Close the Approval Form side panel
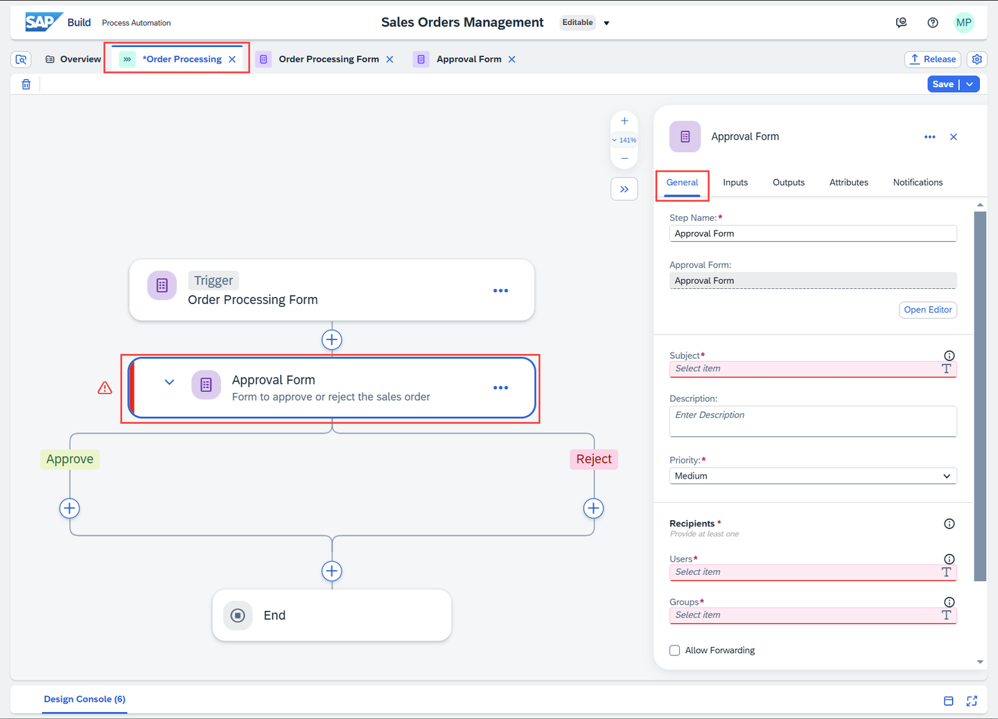The height and width of the screenshot is (719, 998). [x=954, y=137]
